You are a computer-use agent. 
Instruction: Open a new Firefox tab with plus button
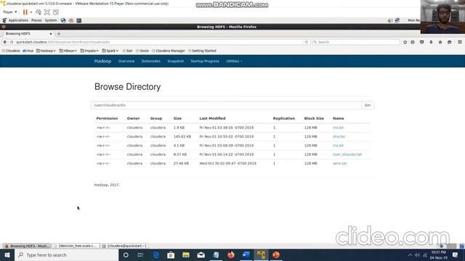point(59,34)
